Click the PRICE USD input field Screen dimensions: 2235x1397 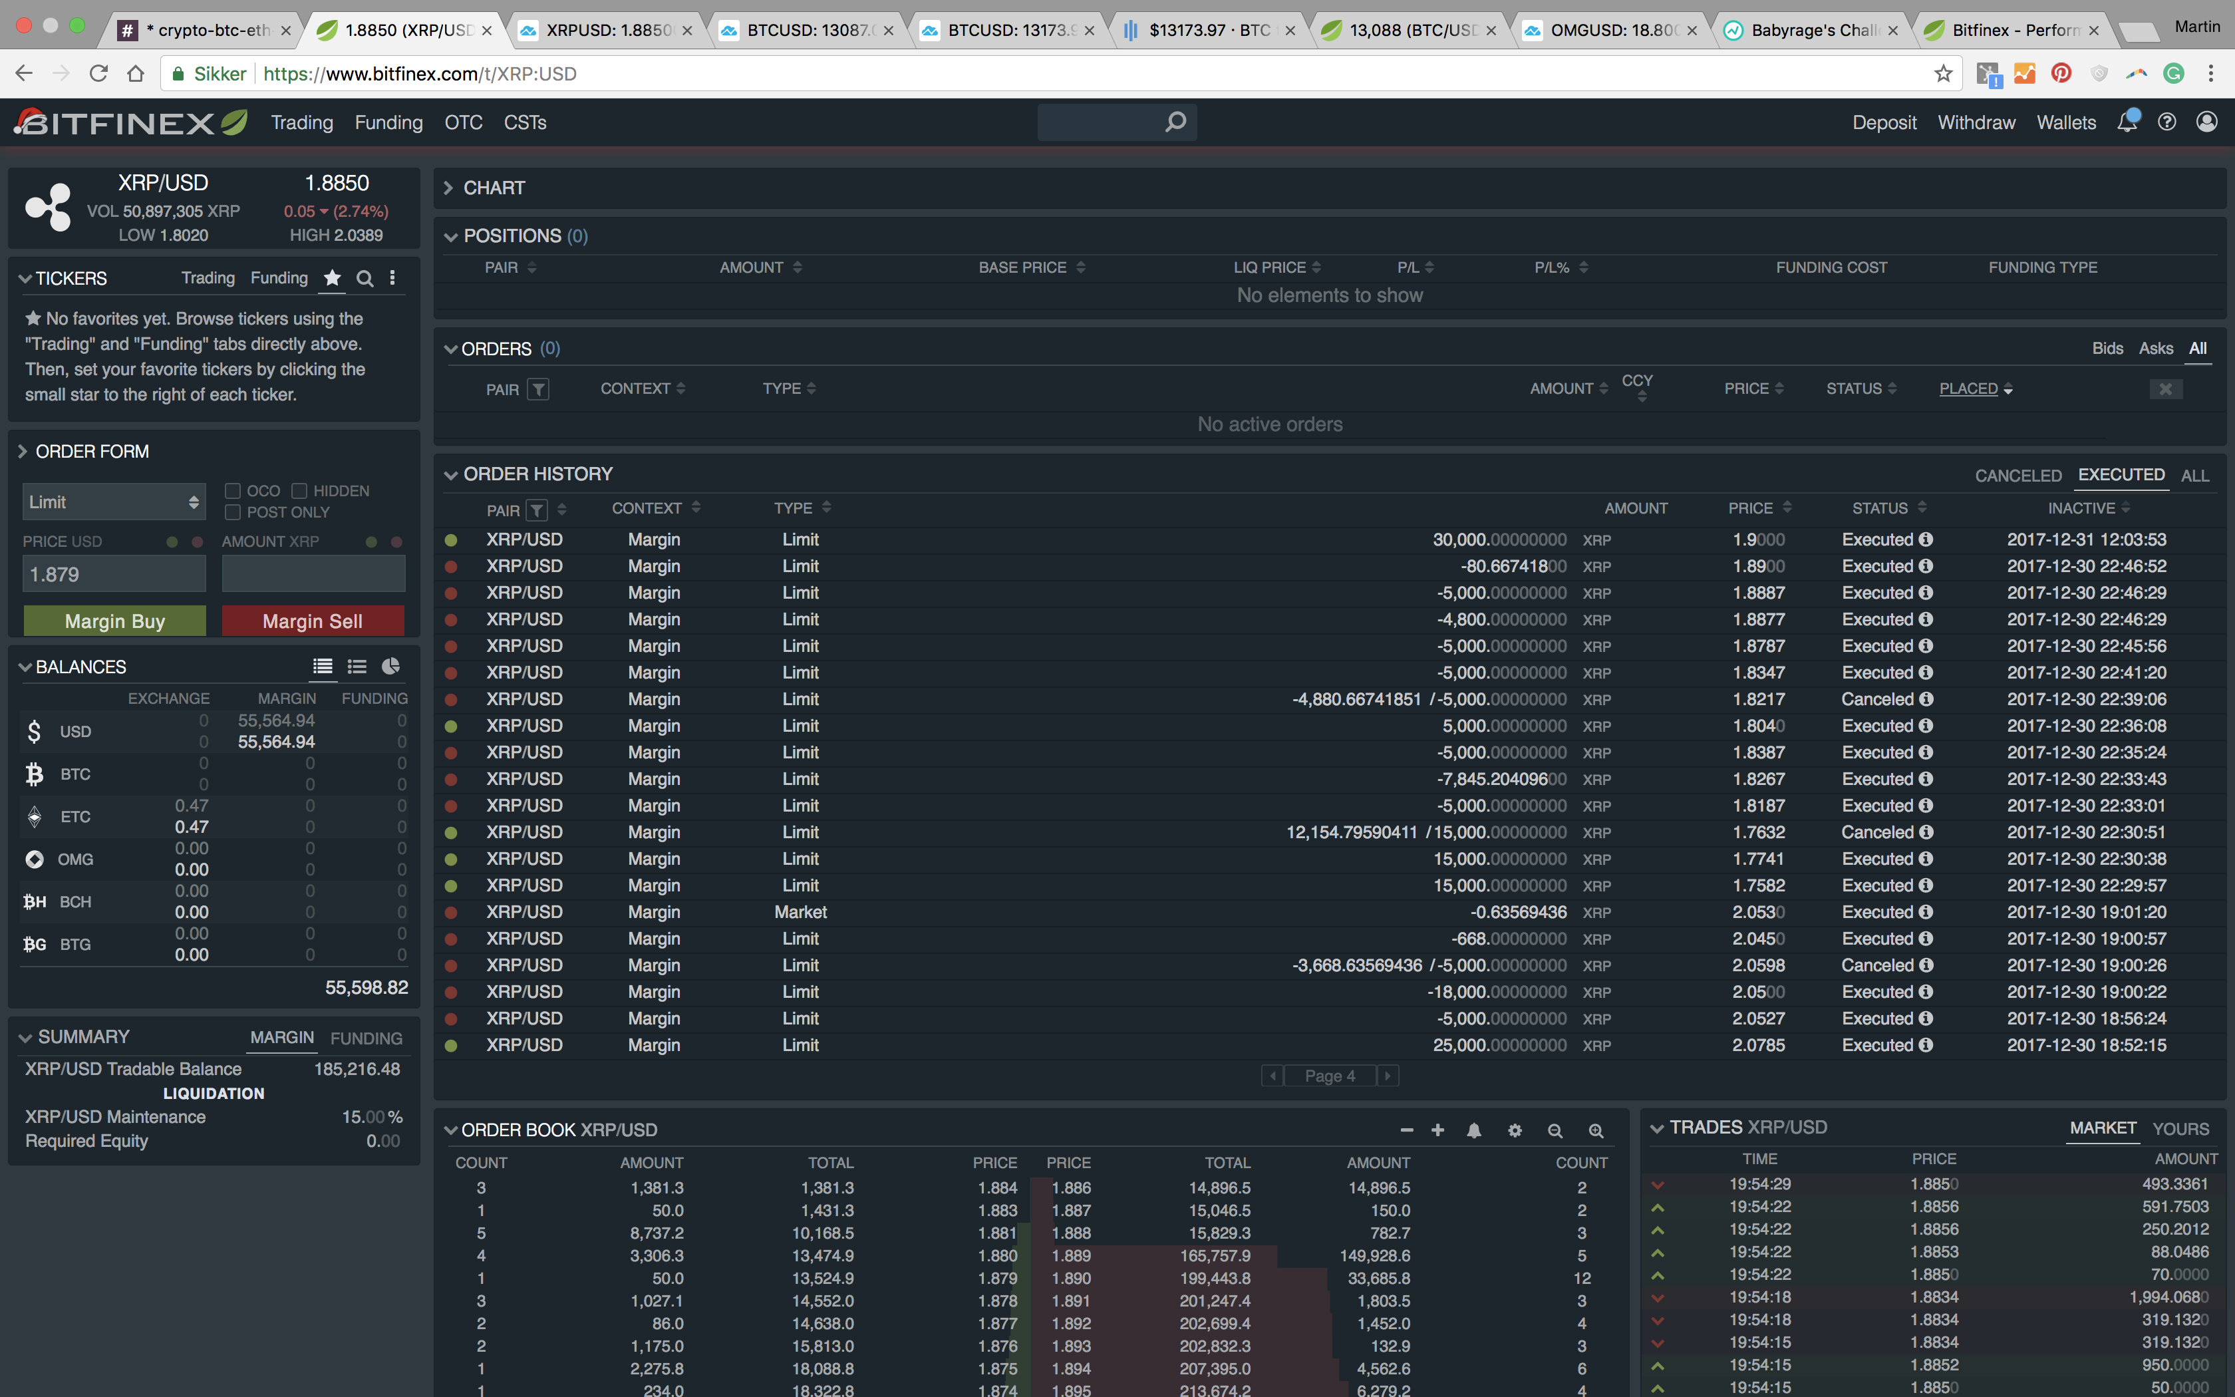pyautogui.click(x=114, y=573)
